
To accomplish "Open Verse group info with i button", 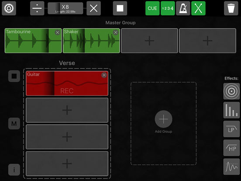I will [14, 170].
